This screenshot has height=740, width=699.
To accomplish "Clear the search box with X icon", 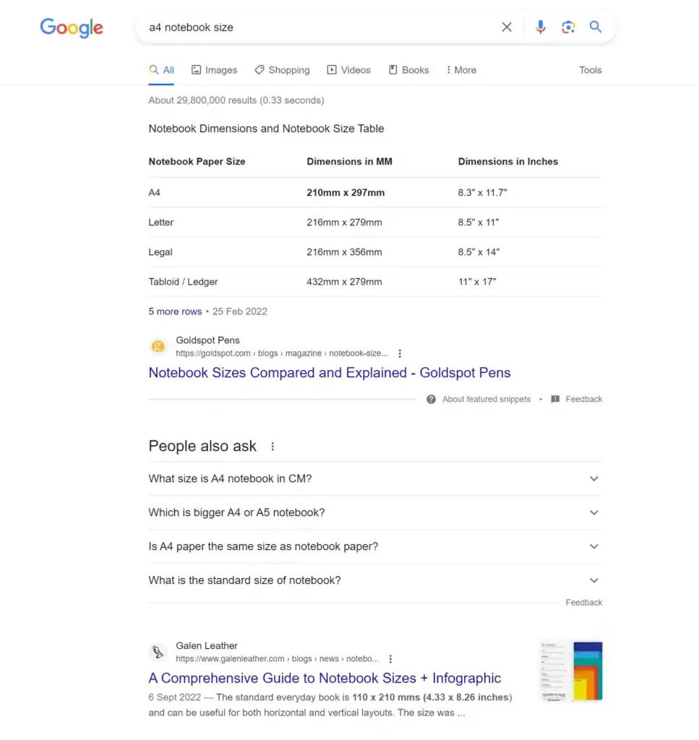I will click(507, 27).
